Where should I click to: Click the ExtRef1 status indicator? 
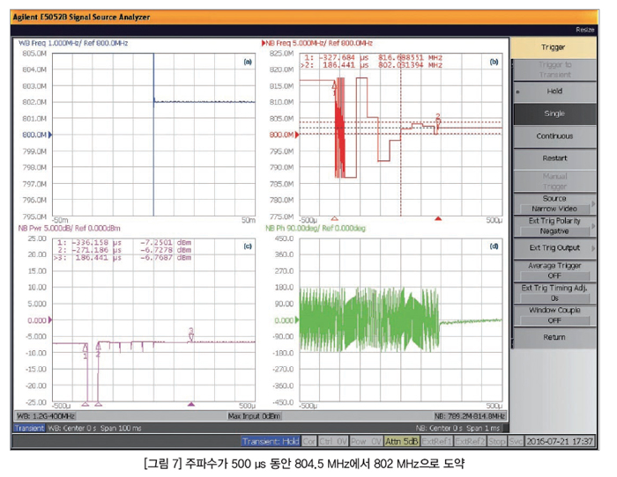point(437,442)
